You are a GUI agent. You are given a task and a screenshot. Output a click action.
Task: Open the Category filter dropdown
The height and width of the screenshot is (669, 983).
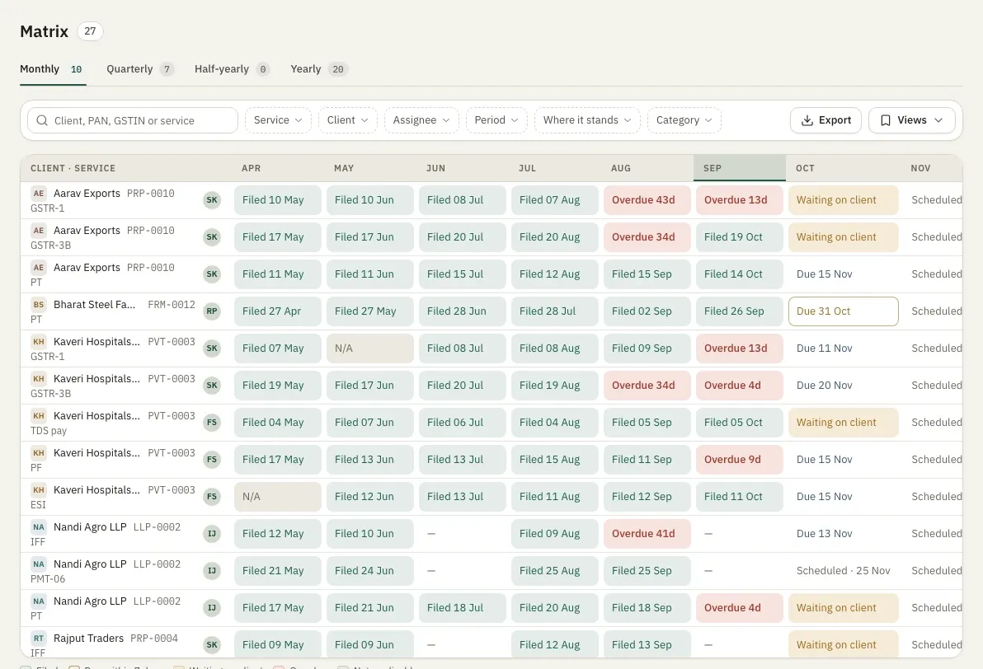point(684,120)
